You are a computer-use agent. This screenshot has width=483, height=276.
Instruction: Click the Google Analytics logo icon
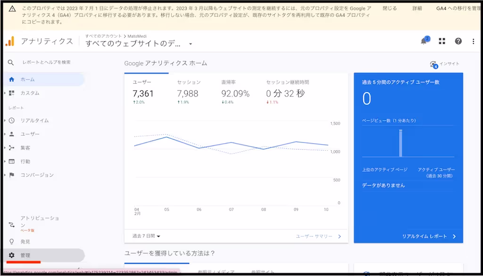(10, 41)
